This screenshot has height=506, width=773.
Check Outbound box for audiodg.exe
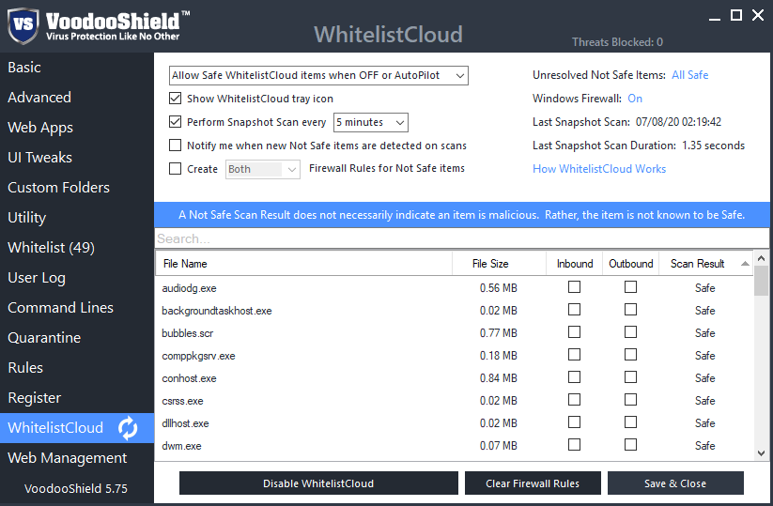tap(630, 286)
